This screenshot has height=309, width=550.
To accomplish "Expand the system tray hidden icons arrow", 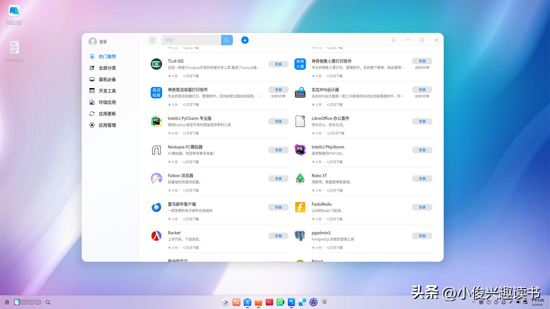I will click(474, 302).
